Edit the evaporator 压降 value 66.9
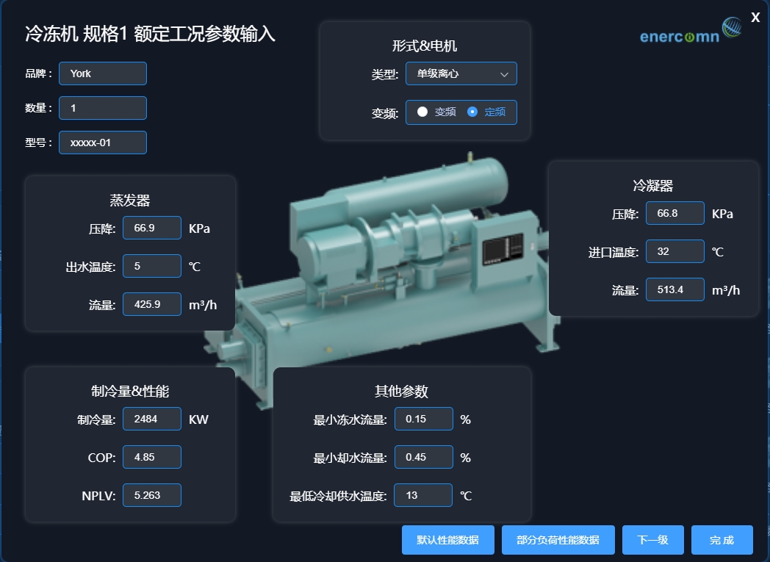The width and height of the screenshot is (770, 562). 151,228
